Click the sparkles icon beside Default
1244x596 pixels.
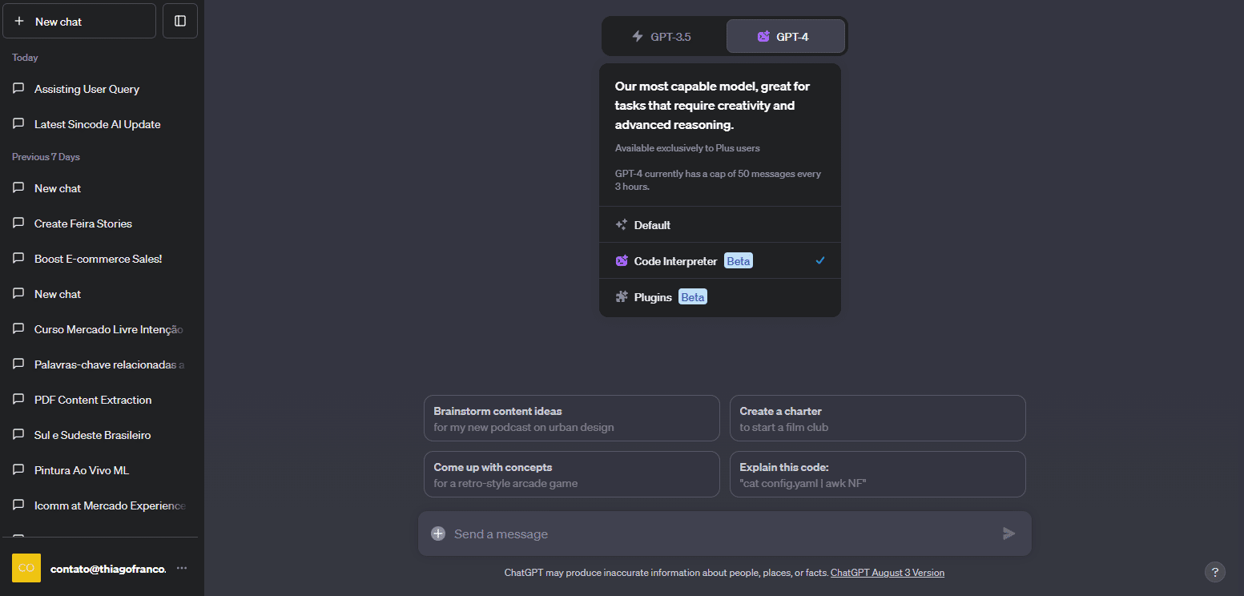[622, 225]
